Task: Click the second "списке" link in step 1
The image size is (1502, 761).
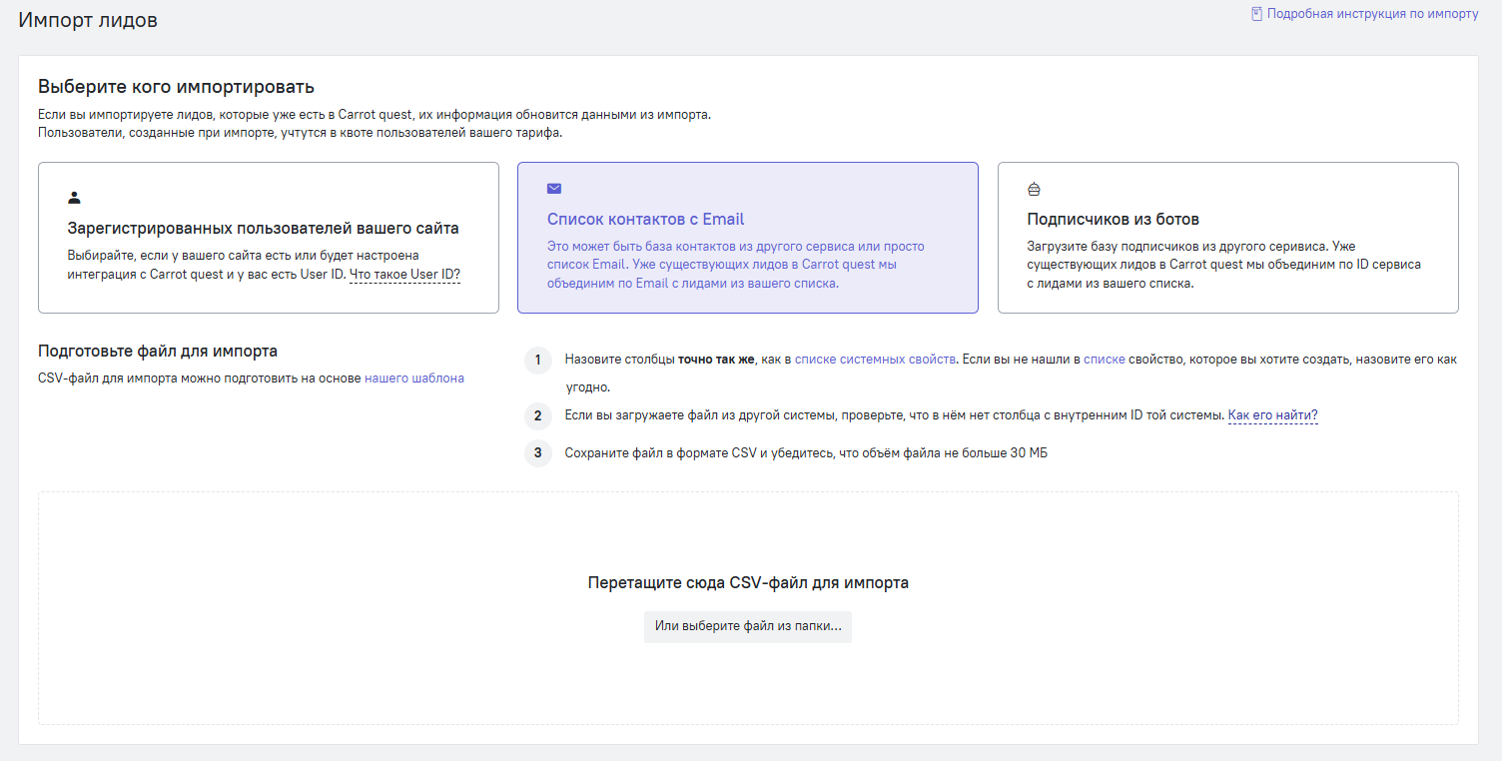Action: pyautogui.click(x=1104, y=359)
